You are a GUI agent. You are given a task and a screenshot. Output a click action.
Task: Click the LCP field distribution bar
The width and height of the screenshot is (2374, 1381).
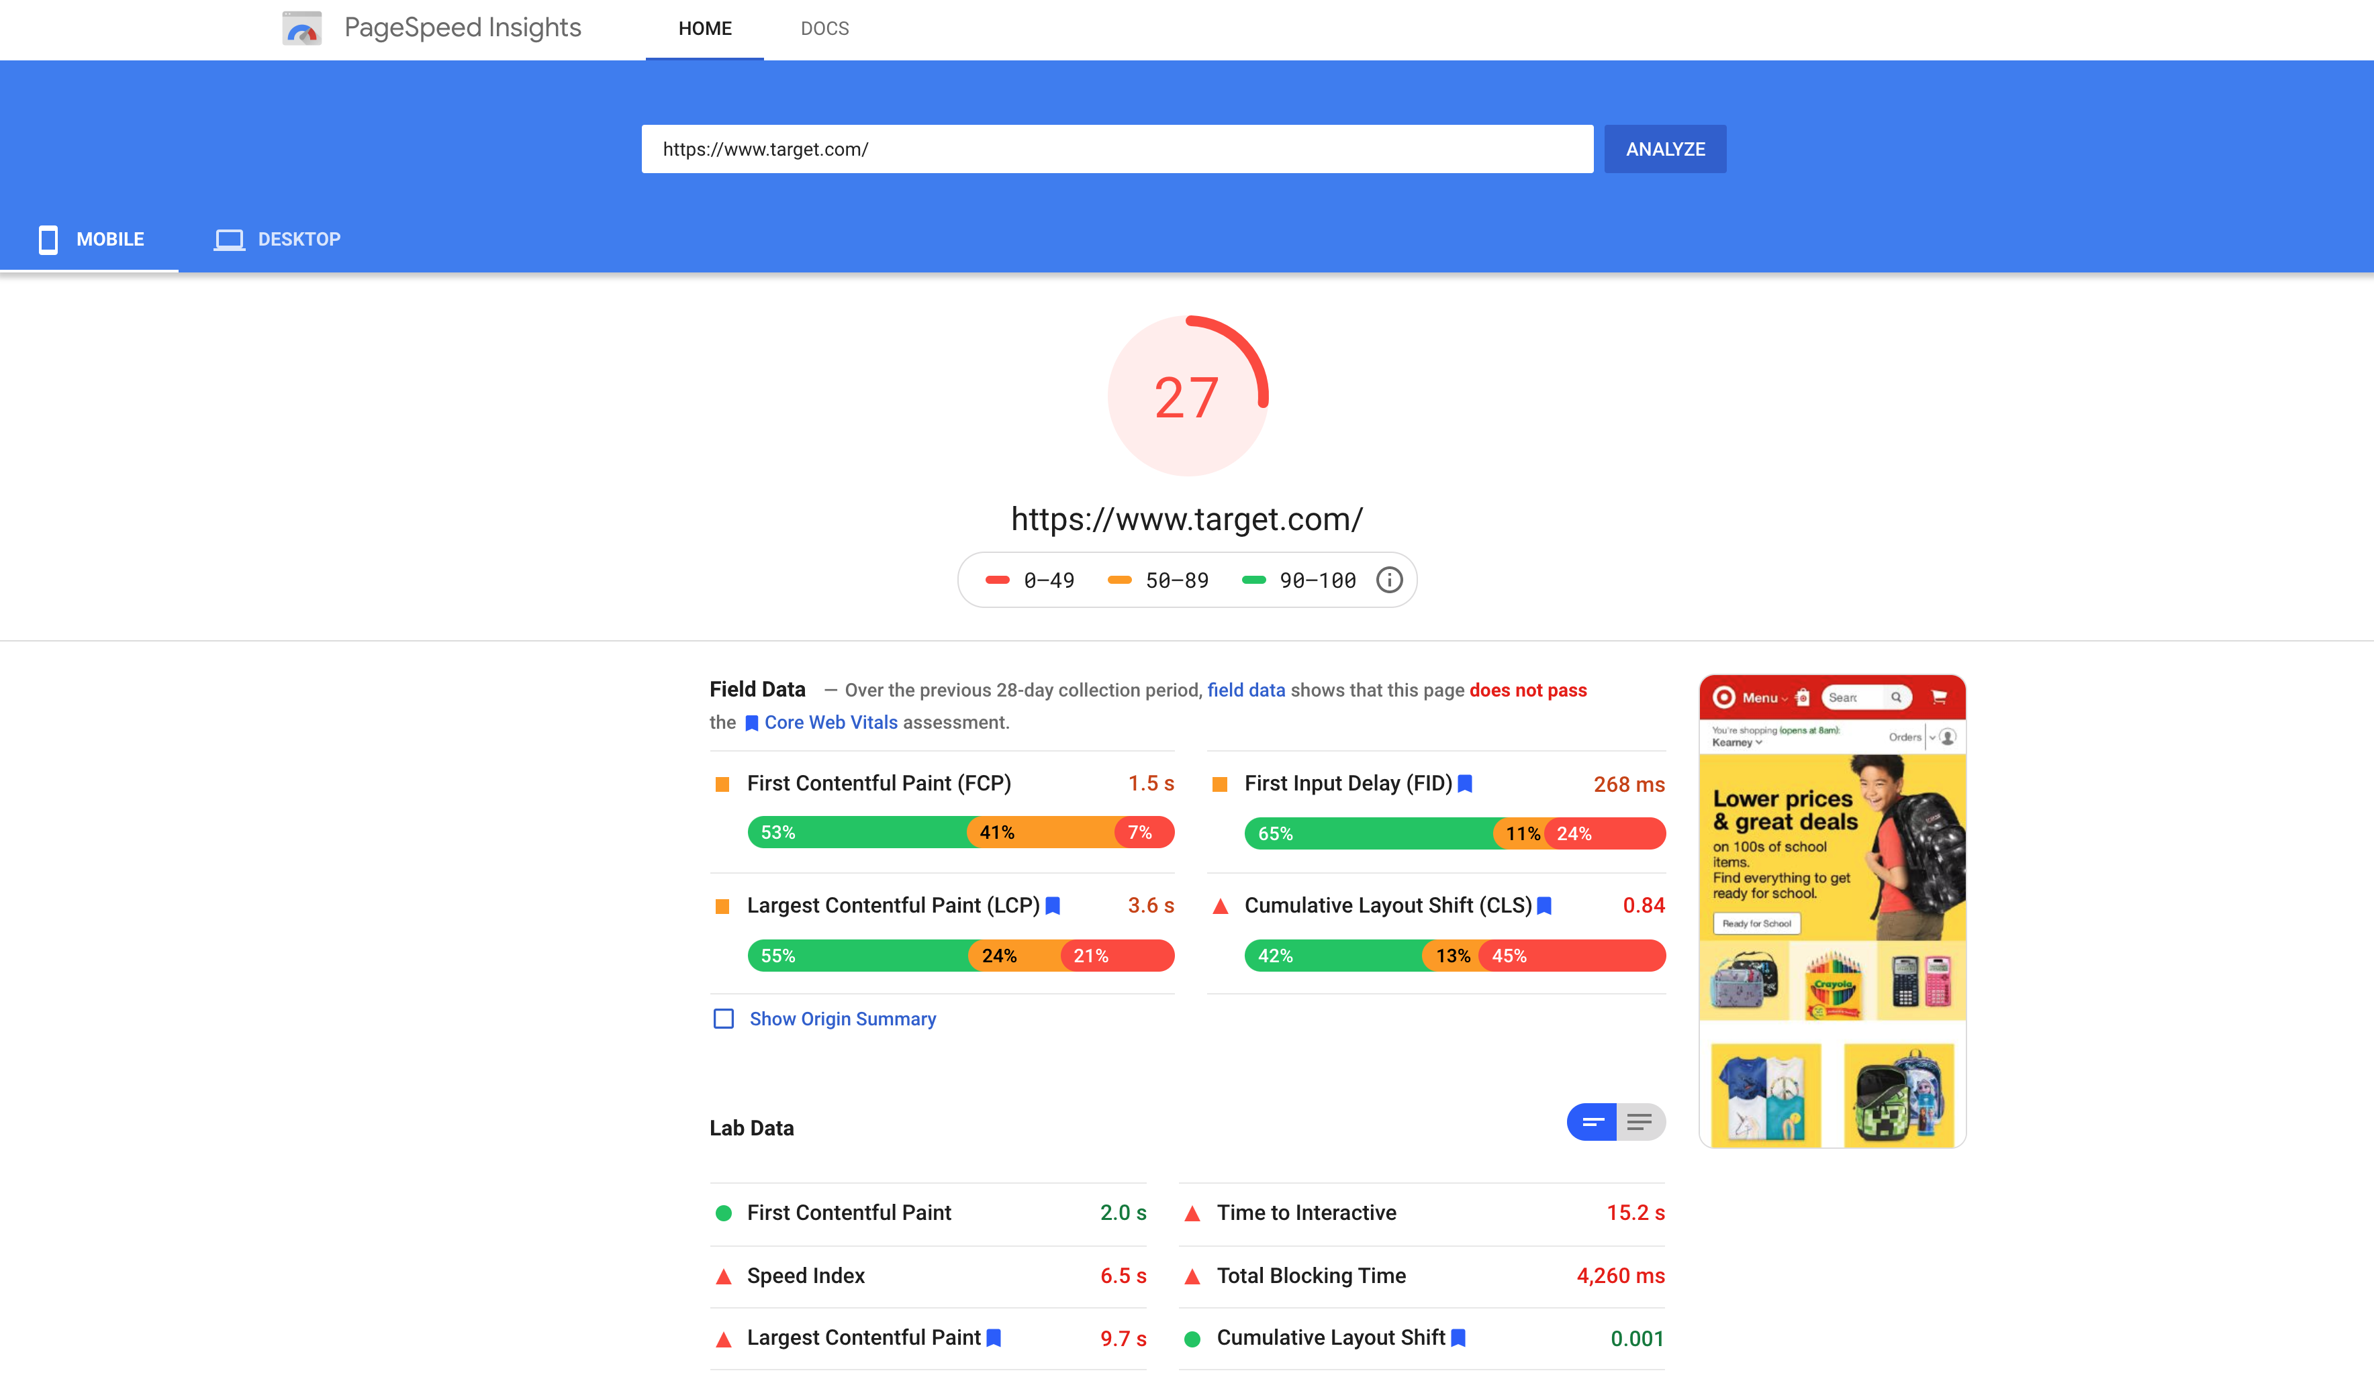961,956
